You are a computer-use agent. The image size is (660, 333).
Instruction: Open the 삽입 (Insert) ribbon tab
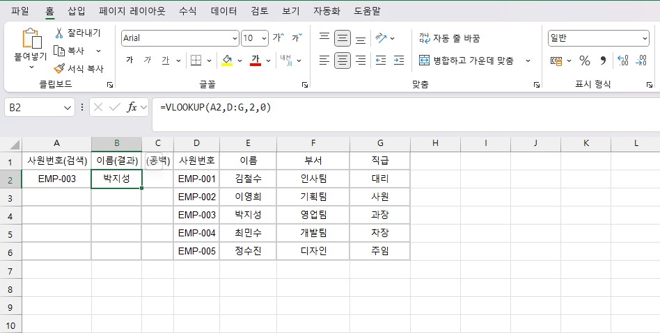click(x=77, y=11)
